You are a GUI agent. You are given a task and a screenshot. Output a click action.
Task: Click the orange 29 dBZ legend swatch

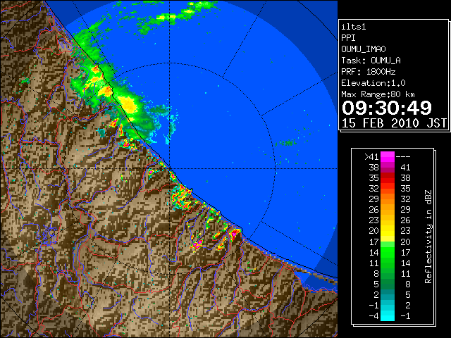[x=388, y=199]
